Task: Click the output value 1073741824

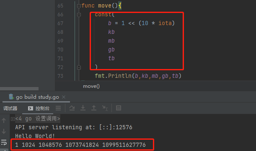Action: (82, 145)
